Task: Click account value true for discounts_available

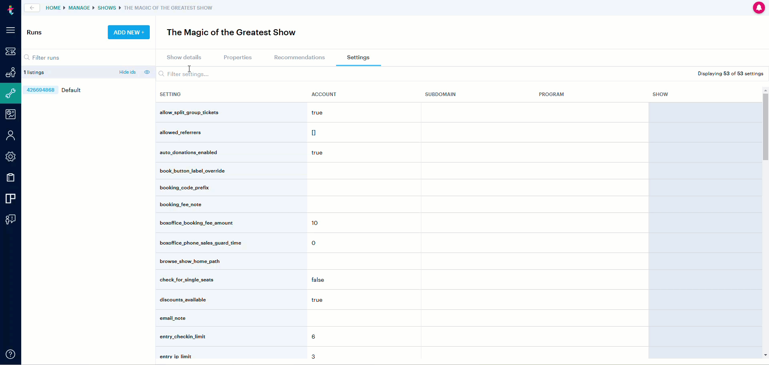Action: [x=317, y=300]
